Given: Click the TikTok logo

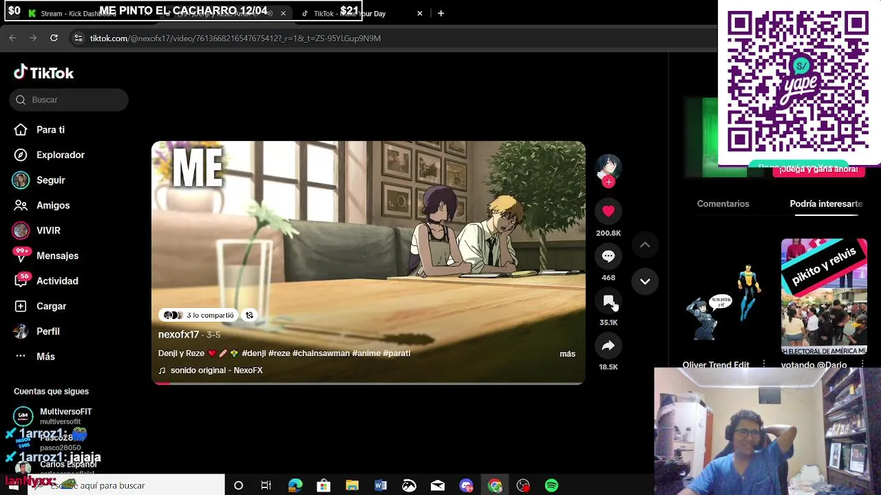Looking at the screenshot, I should (x=43, y=72).
